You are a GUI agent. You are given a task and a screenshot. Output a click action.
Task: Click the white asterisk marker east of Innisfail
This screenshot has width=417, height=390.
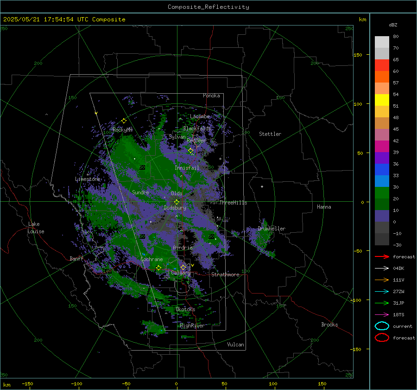point(220,159)
